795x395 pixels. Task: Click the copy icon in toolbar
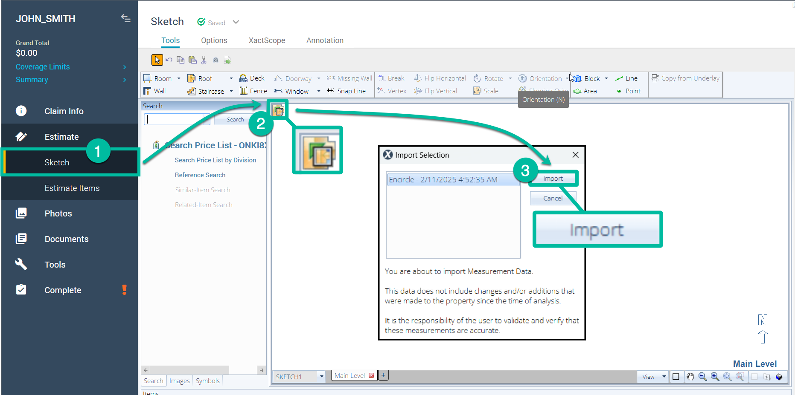(181, 60)
